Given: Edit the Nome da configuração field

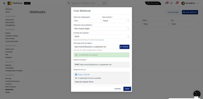Looking at the screenshot, I should tap(87, 21).
